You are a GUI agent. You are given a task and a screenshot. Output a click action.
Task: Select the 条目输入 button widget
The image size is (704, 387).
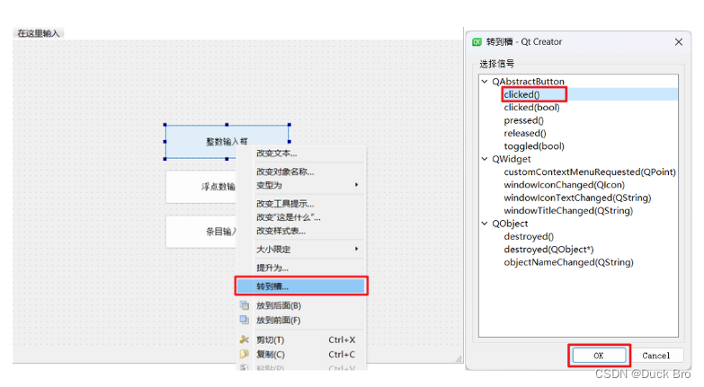tap(201, 232)
